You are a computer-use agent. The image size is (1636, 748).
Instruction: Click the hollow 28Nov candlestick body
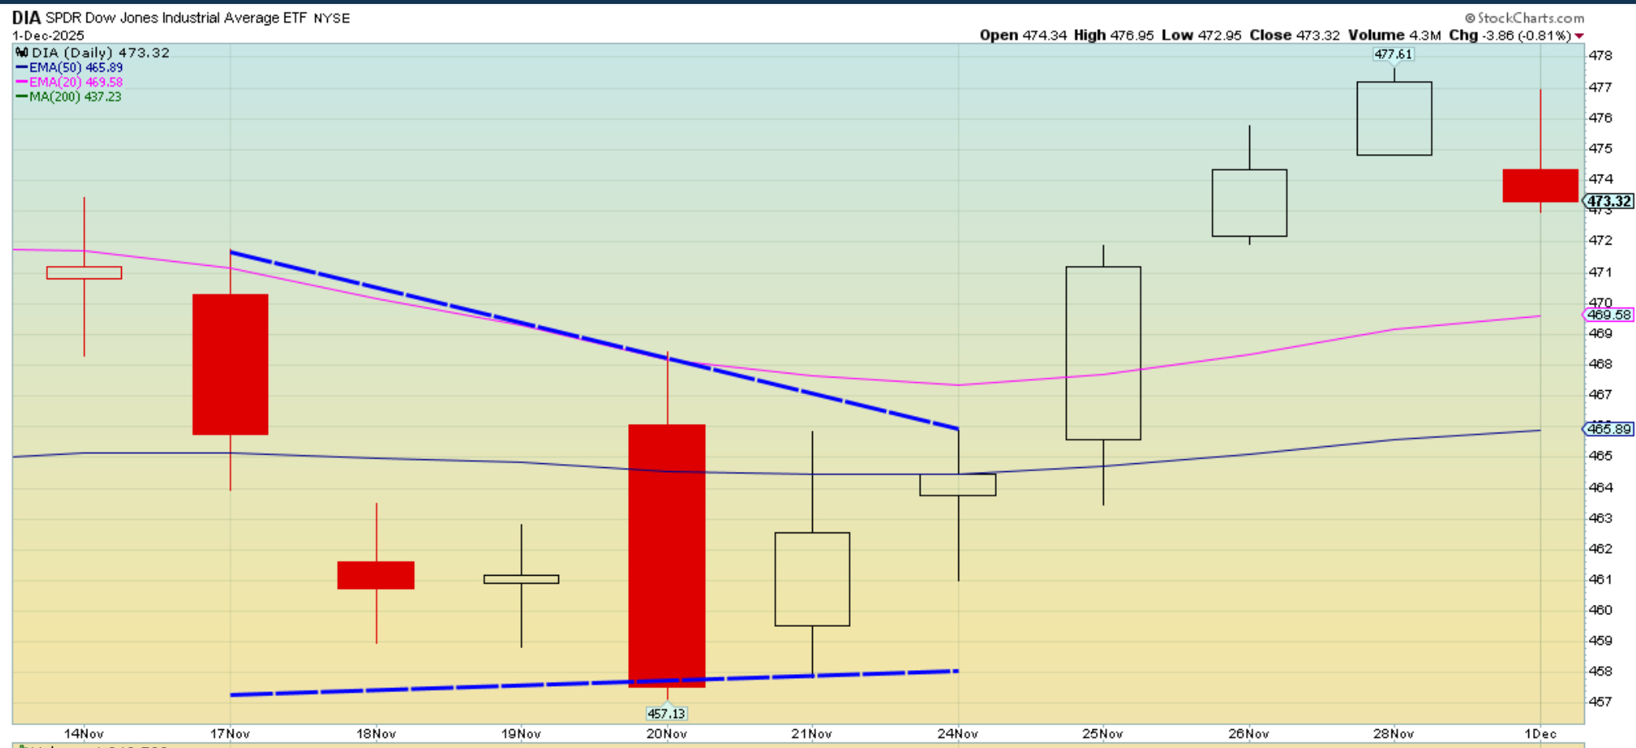[1394, 118]
